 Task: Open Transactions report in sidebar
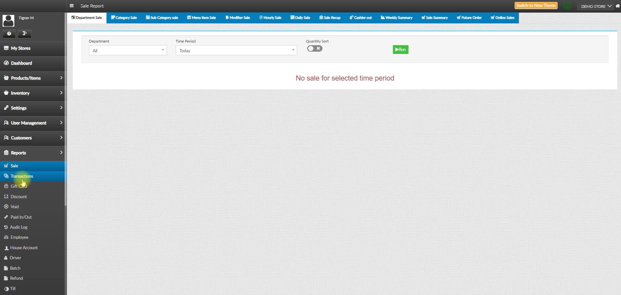tap(22, 176)
